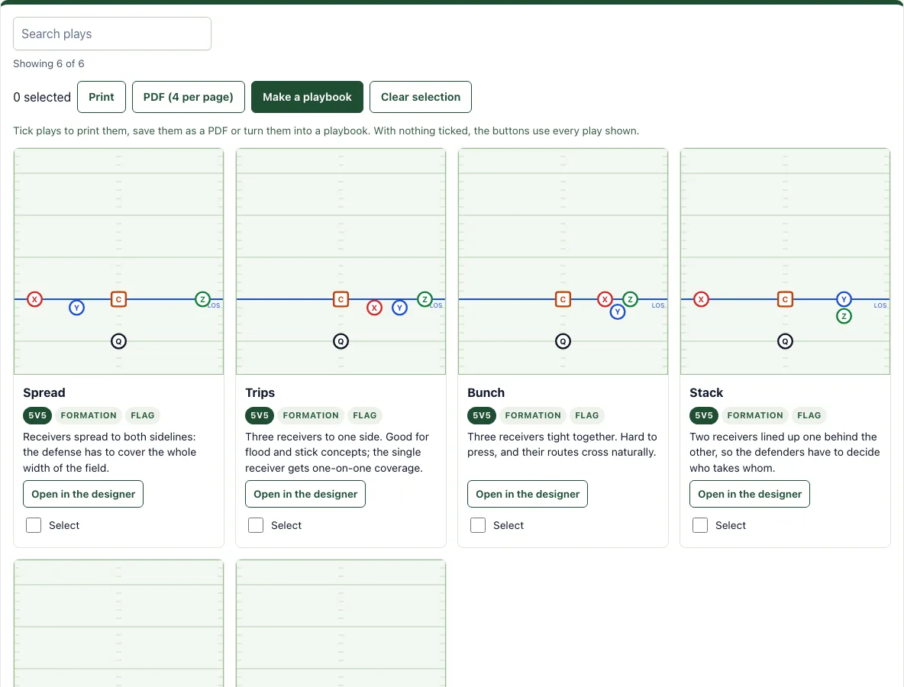Tick the Select checkbox for Bunch
This screenshot has width=904, height=687.
tap(478, 525)
